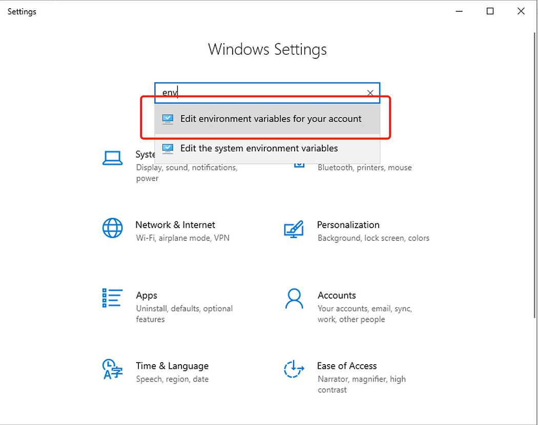538x425 pixels.
Task: Click 'Your accounts, email, sync' description
Action: pyautogui.click(x=365, y=314)
